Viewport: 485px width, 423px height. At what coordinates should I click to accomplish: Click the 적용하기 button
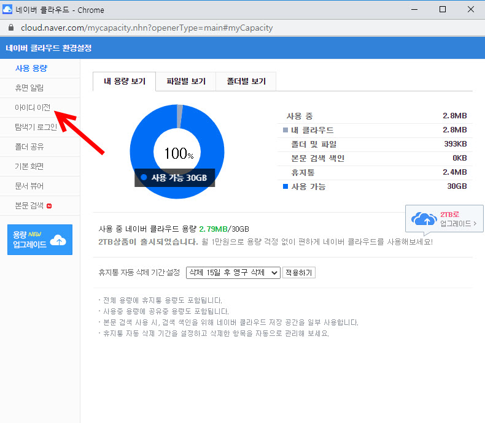pos(299,273)
